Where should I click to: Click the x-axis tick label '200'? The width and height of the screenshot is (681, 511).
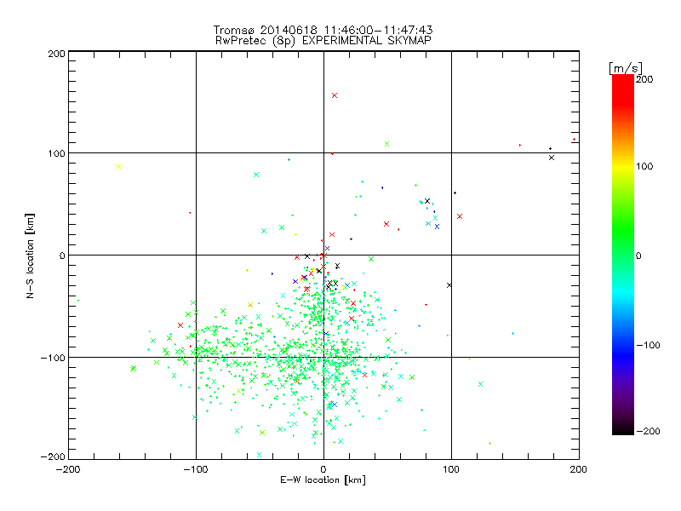coord(579,469)
